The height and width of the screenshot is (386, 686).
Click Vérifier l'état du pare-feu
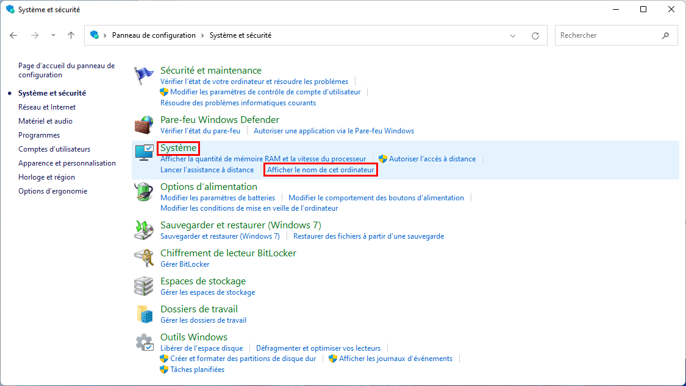tap(200, 130)
